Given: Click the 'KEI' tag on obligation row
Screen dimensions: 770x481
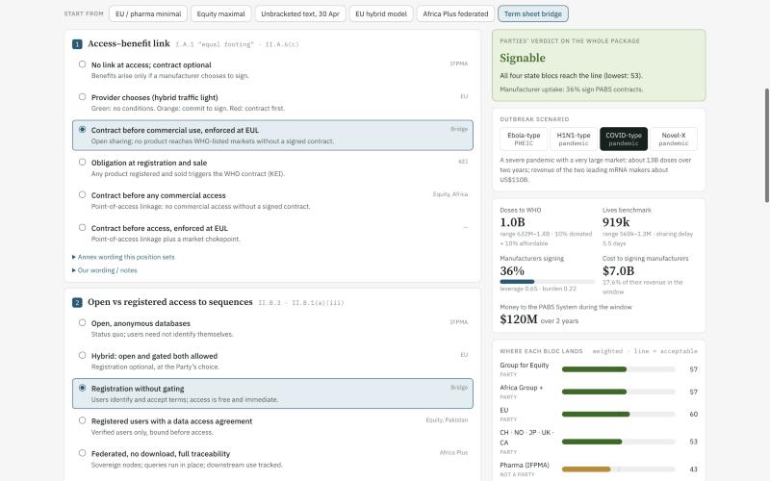Looking at the screenshot, I should click(x=463, y=162).
